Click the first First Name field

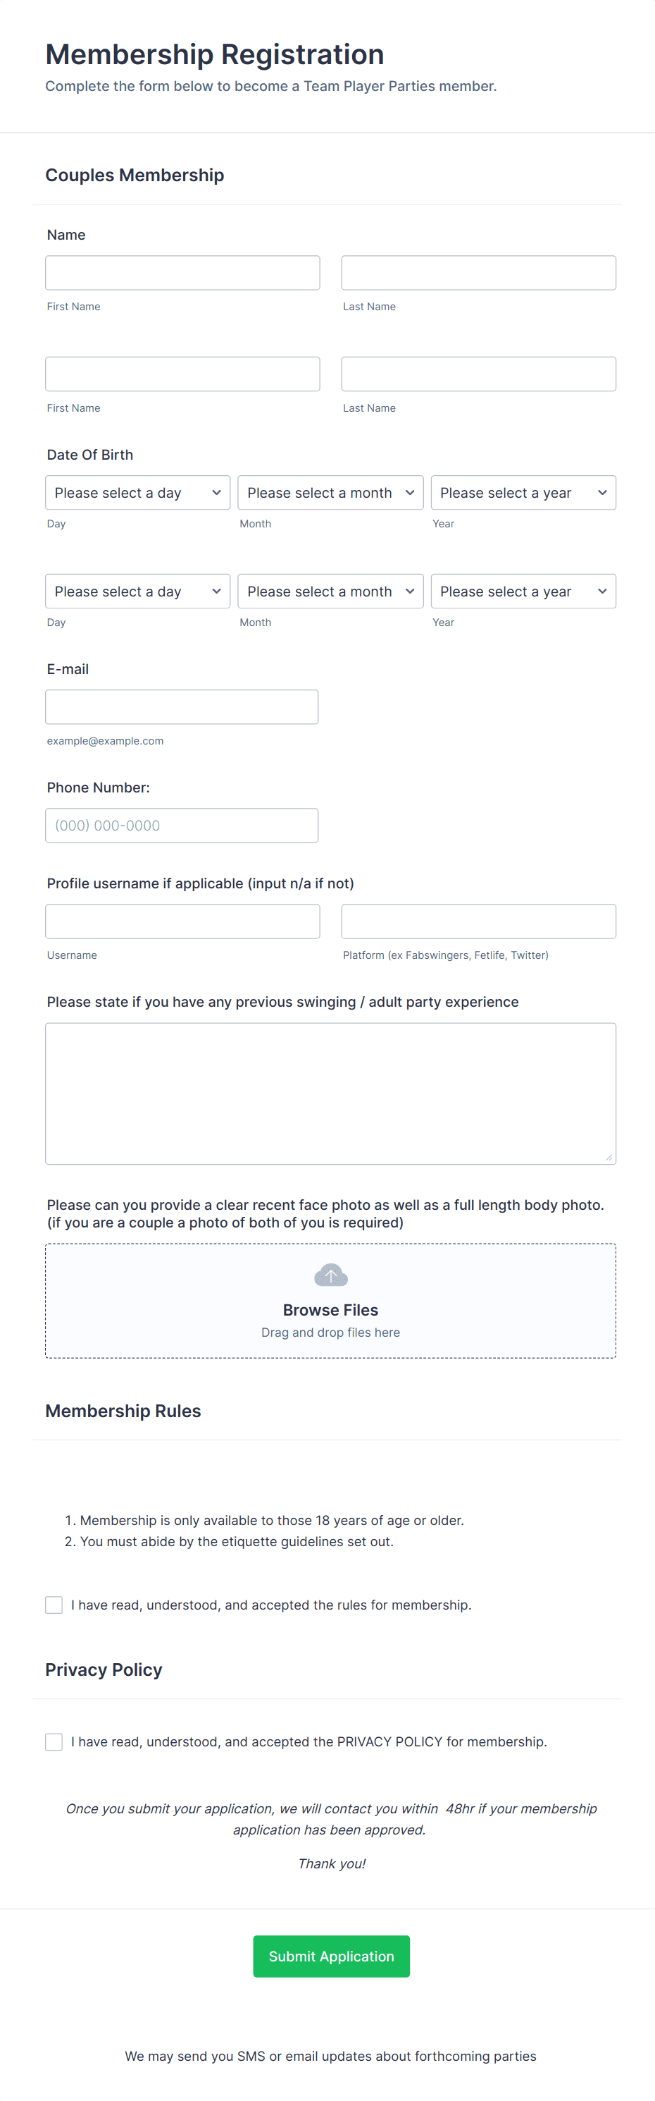(x=182, y=272)
